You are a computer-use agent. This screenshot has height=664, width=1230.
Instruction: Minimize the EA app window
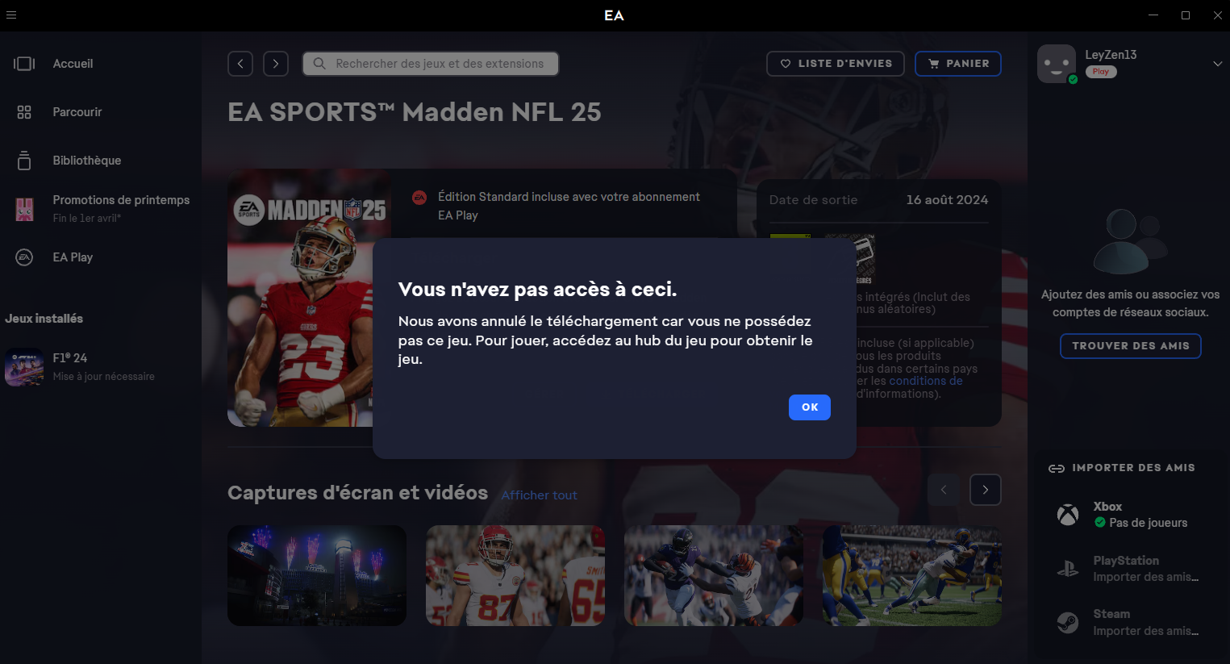[x=1153, y=15]
